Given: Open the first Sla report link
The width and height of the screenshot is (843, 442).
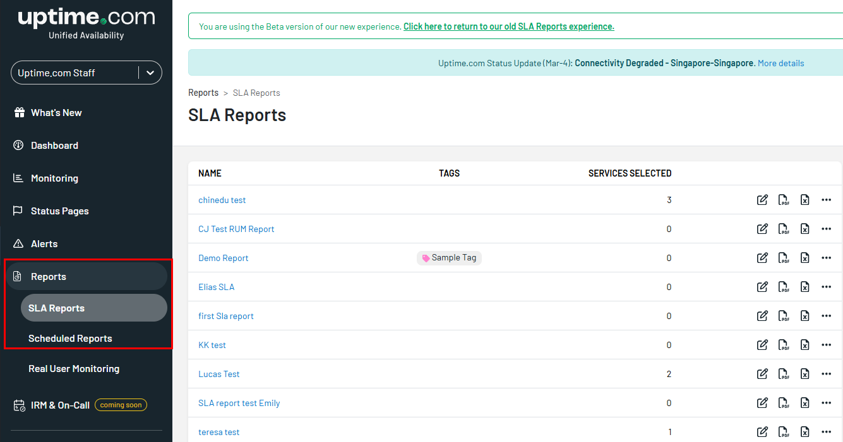Looking at the screenshot, I should [226, 316].
